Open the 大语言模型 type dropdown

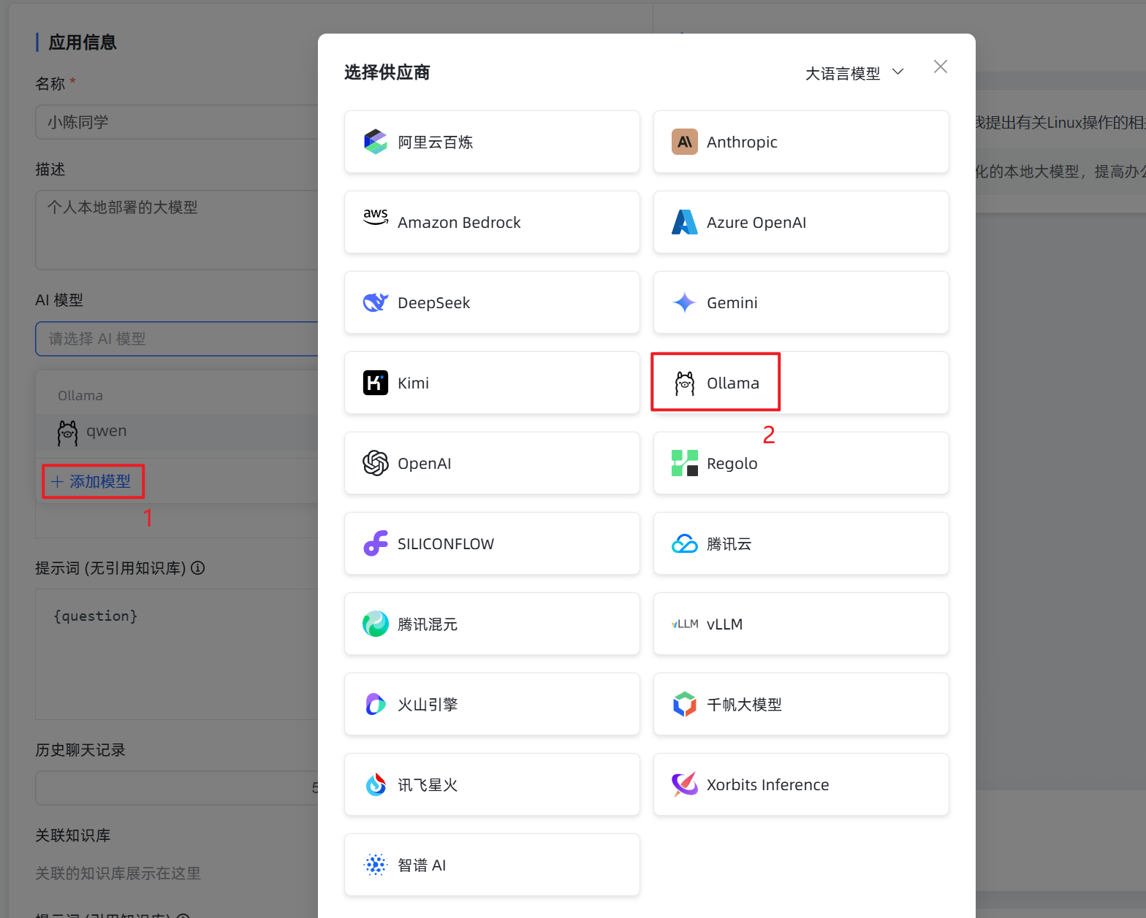[x=854, y=73]
